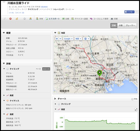The height and width of the screenshot is (131, 140).
Task: Expand the タイミング chart section
Action: 55,104
